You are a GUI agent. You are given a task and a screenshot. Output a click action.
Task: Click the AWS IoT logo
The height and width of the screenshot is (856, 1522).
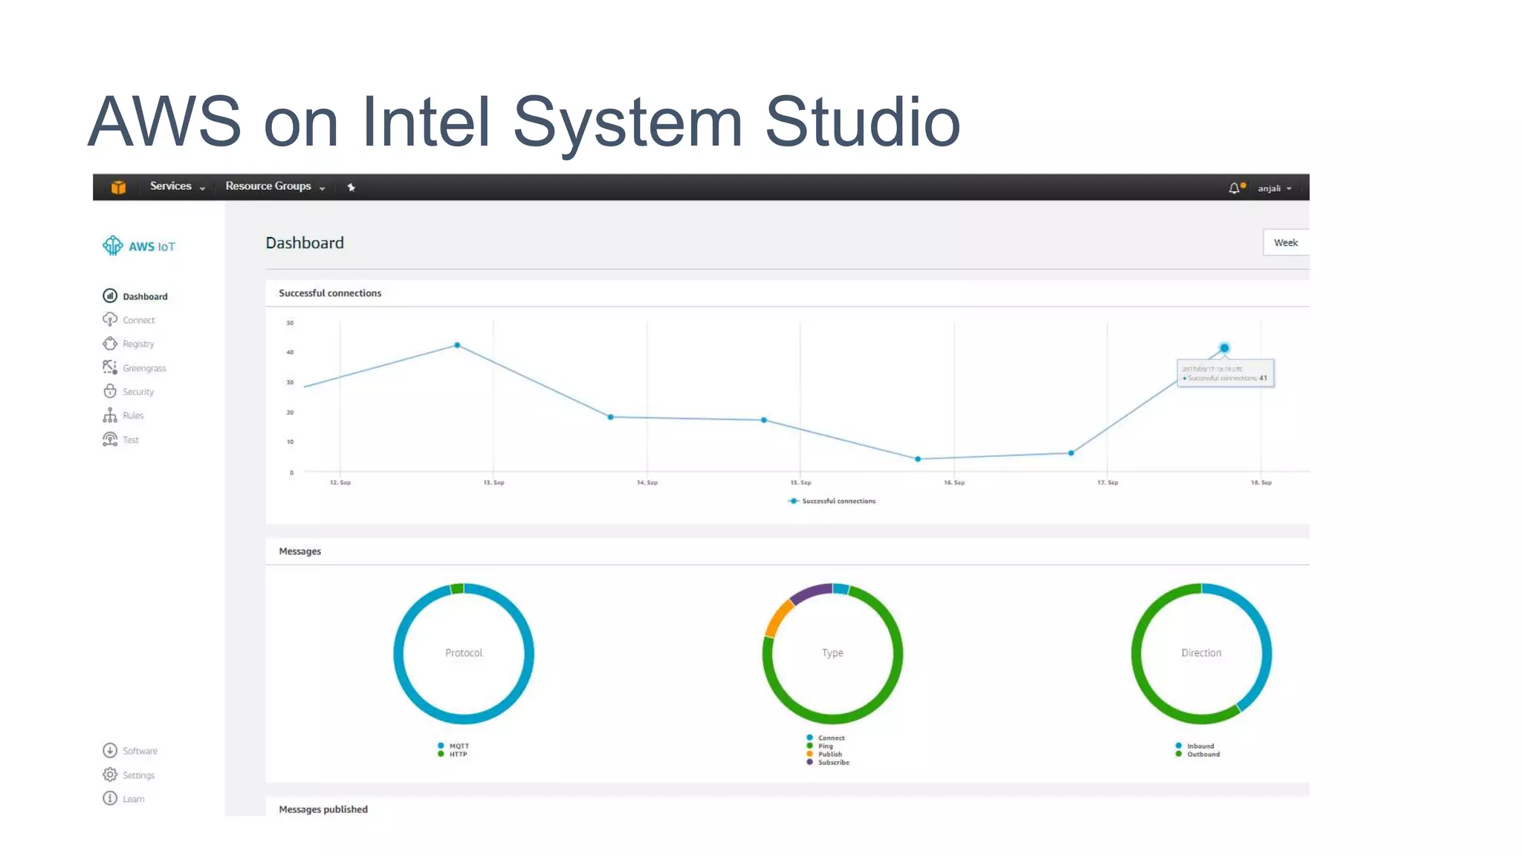(139, 246)
